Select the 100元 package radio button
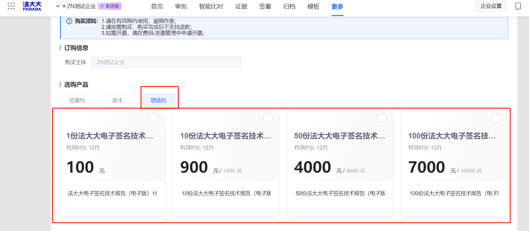The image size is (529, 231). pyautogui.click(x=154, y=118)
